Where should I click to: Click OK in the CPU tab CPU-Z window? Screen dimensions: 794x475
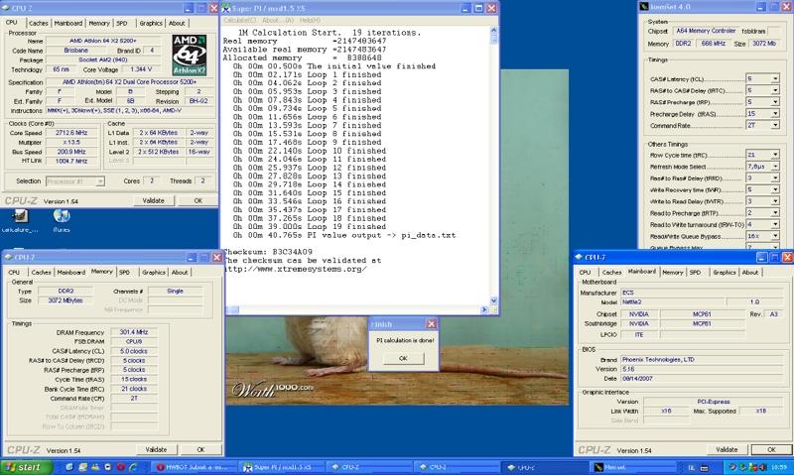[x=198, y=201]
